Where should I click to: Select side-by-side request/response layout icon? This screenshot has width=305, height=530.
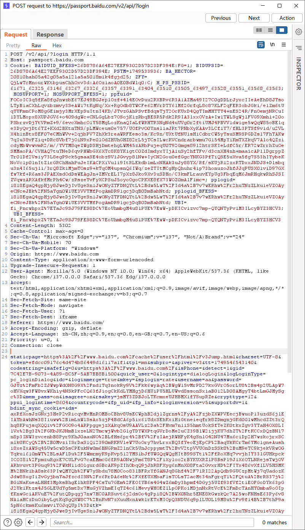point(259,30)
